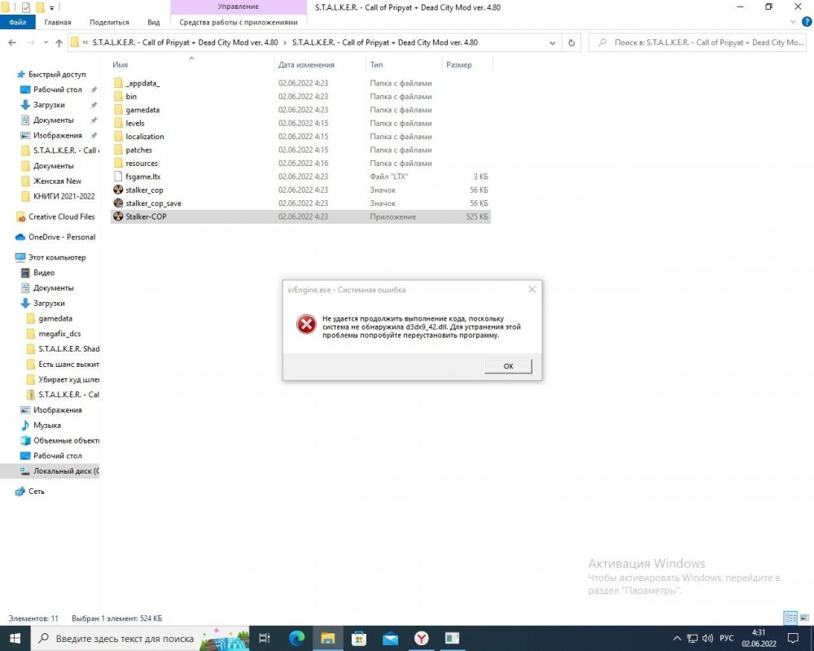814x651 pixels.
Task: Open Microsoft Store from taskbar
Action: point(359,638)
